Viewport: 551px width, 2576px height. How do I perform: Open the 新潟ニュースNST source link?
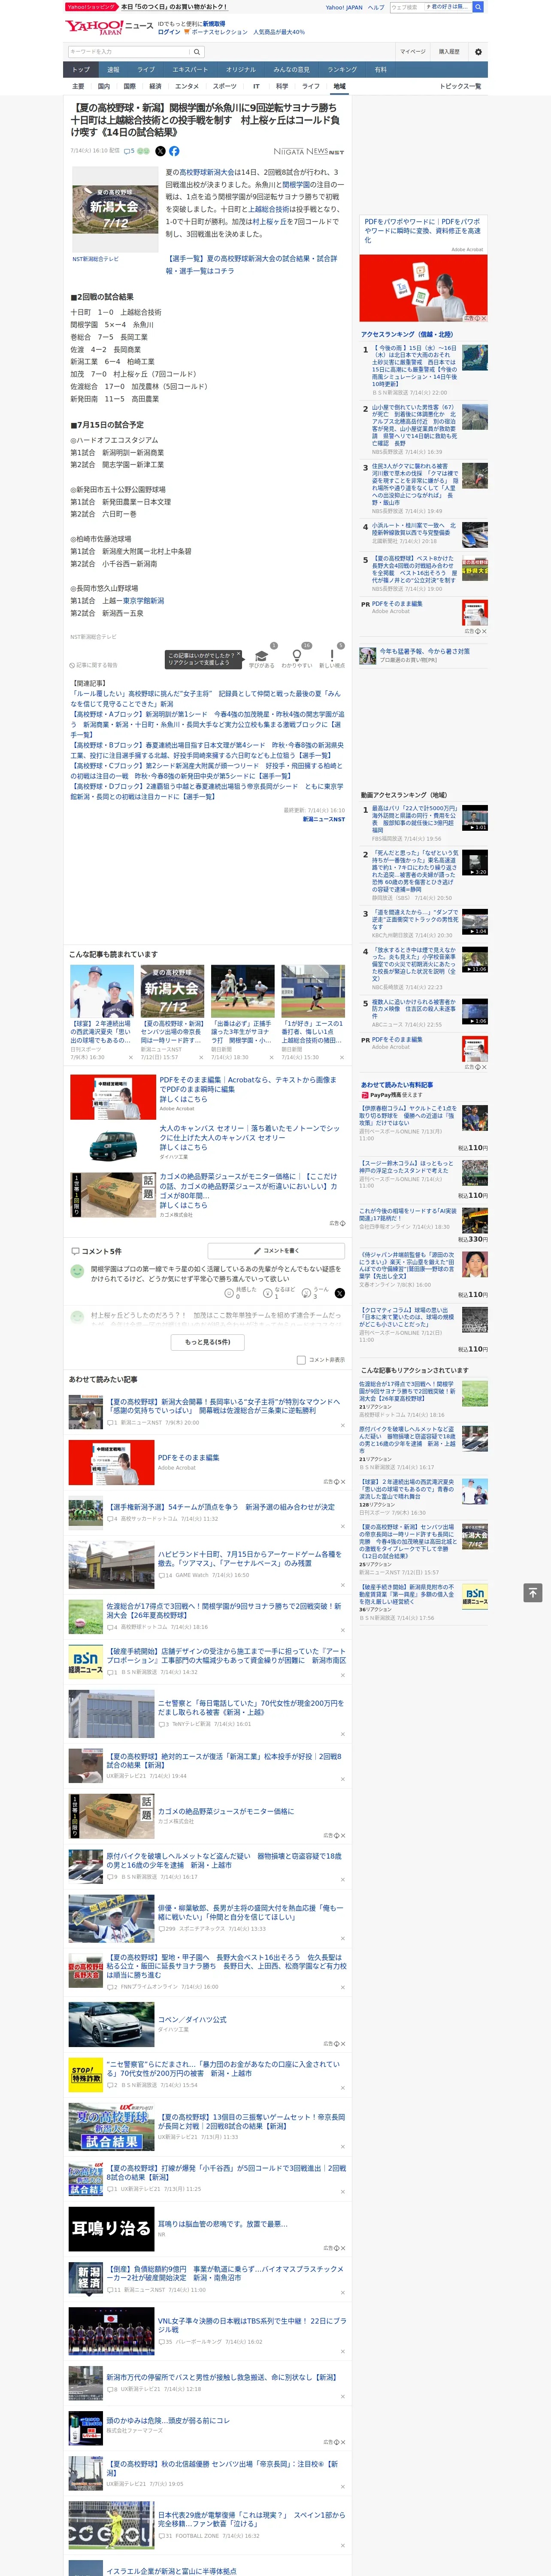click(324, 819)
